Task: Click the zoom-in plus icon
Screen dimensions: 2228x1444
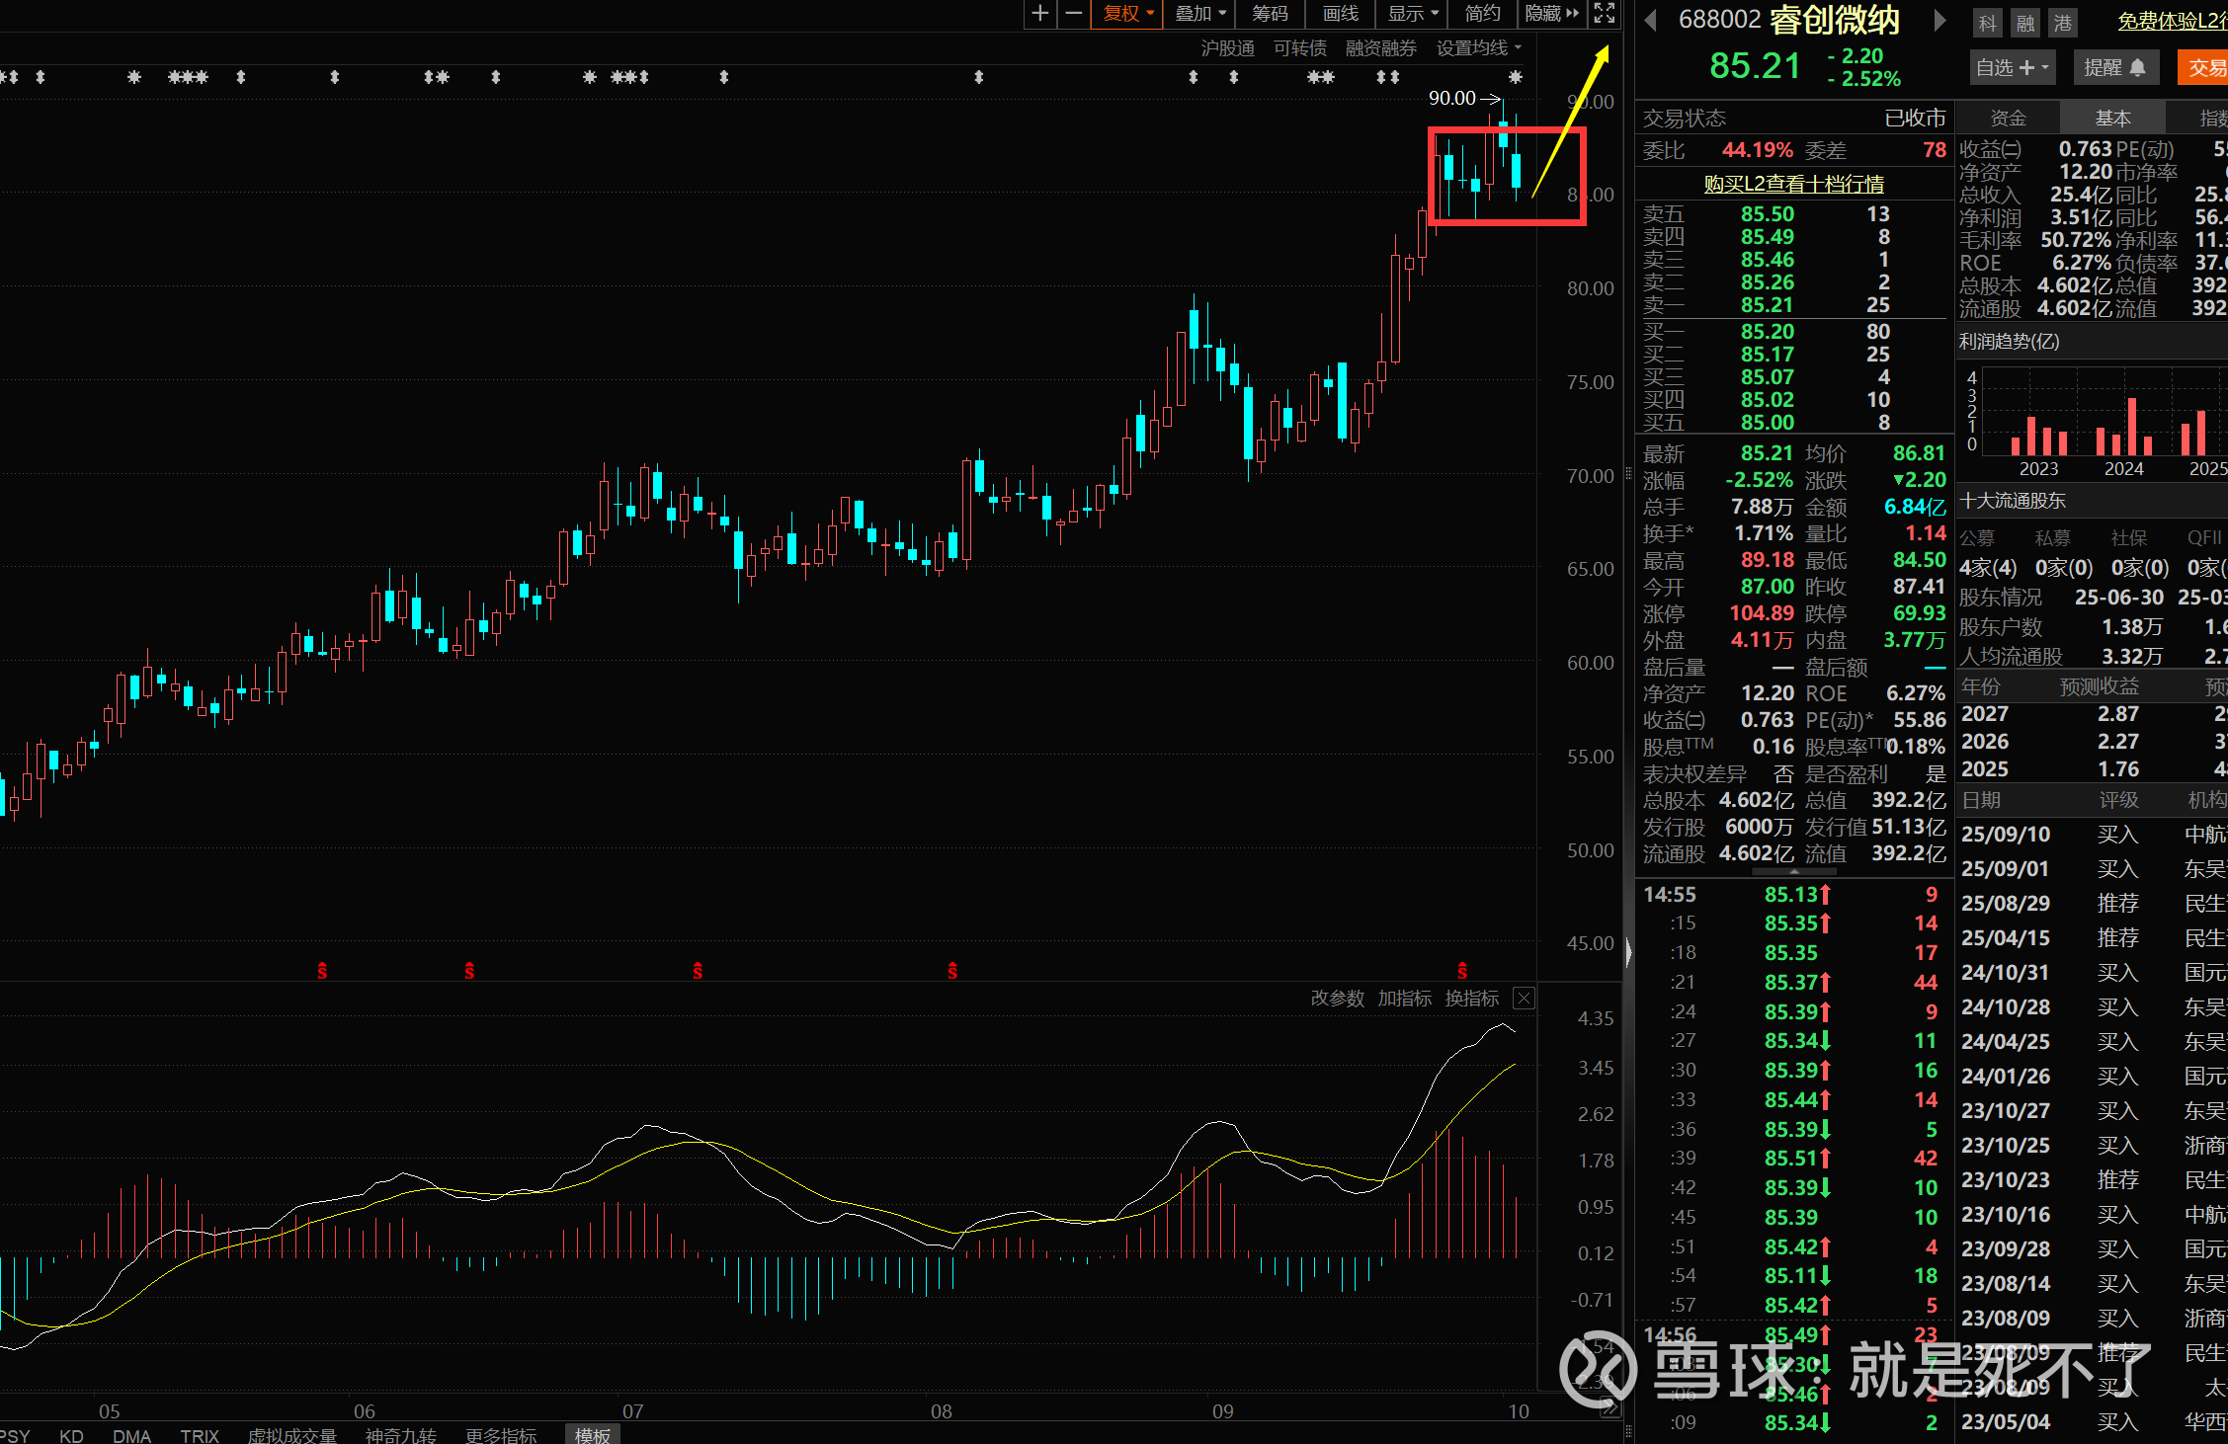Action: (1039, 14)
